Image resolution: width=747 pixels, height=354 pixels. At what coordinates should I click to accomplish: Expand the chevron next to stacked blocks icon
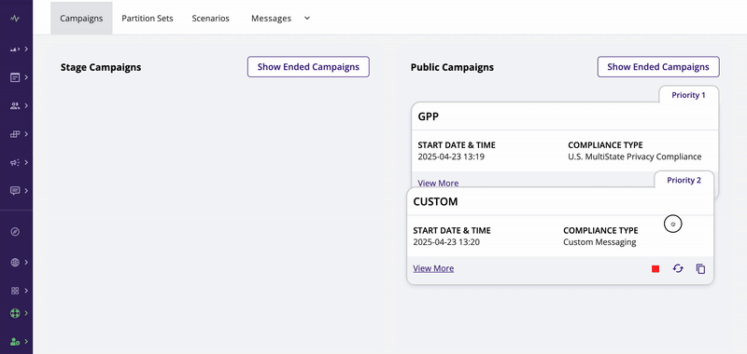pos(26,134)
